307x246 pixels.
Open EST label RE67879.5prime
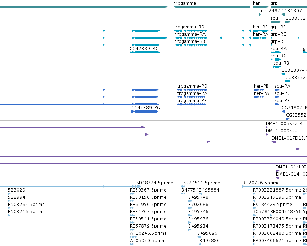coord(148,226)
